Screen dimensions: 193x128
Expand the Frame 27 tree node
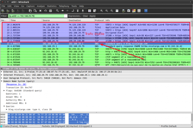point(2,69)
